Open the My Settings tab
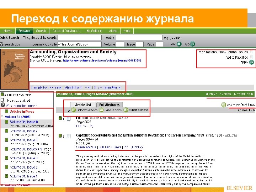 pyautogui.click(x=95, y=31)
